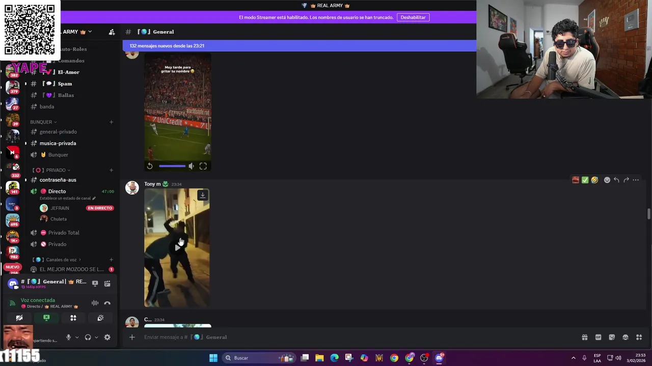The width and height of the screenshot is (652, 366).
Task: Open the emoji picker in message bar
Action: click(x=626, y=337)
